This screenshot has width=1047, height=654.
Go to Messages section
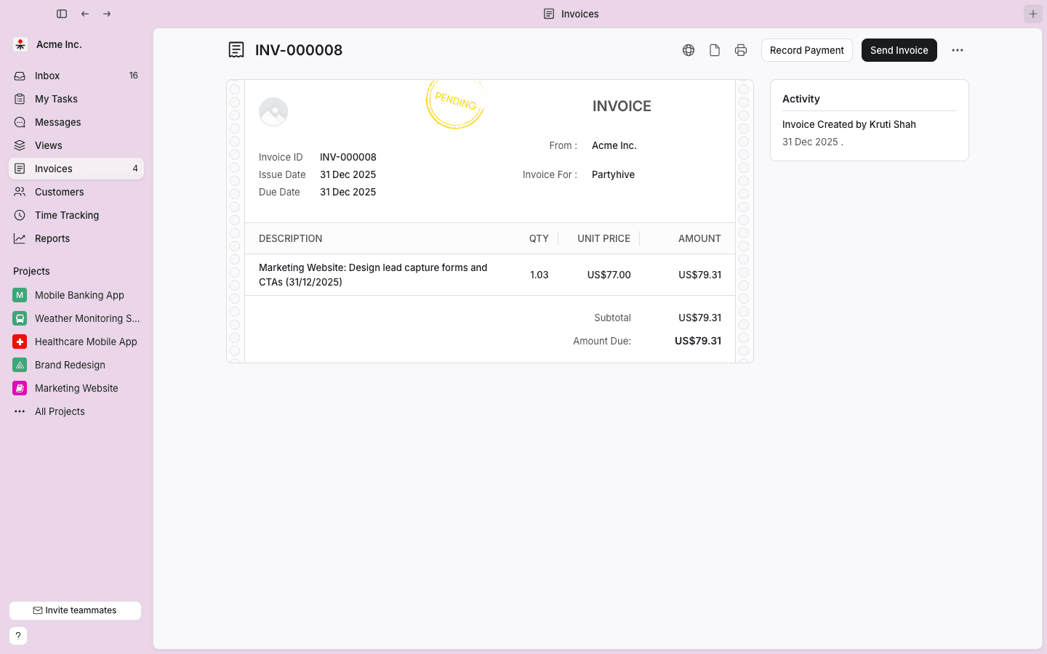pyautogui.click(x=76, y=122)
